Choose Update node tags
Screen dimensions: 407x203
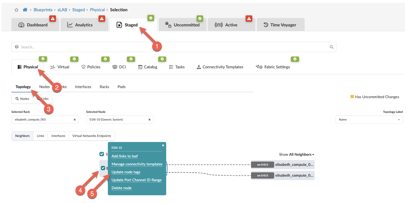(x=126, y=172)
